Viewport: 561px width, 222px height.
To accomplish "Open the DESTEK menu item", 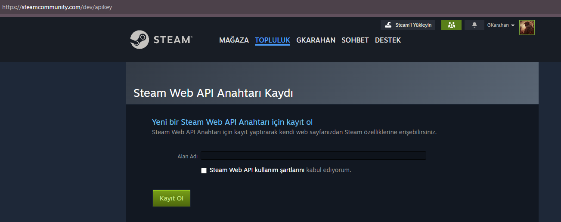I will coord(388,40).
